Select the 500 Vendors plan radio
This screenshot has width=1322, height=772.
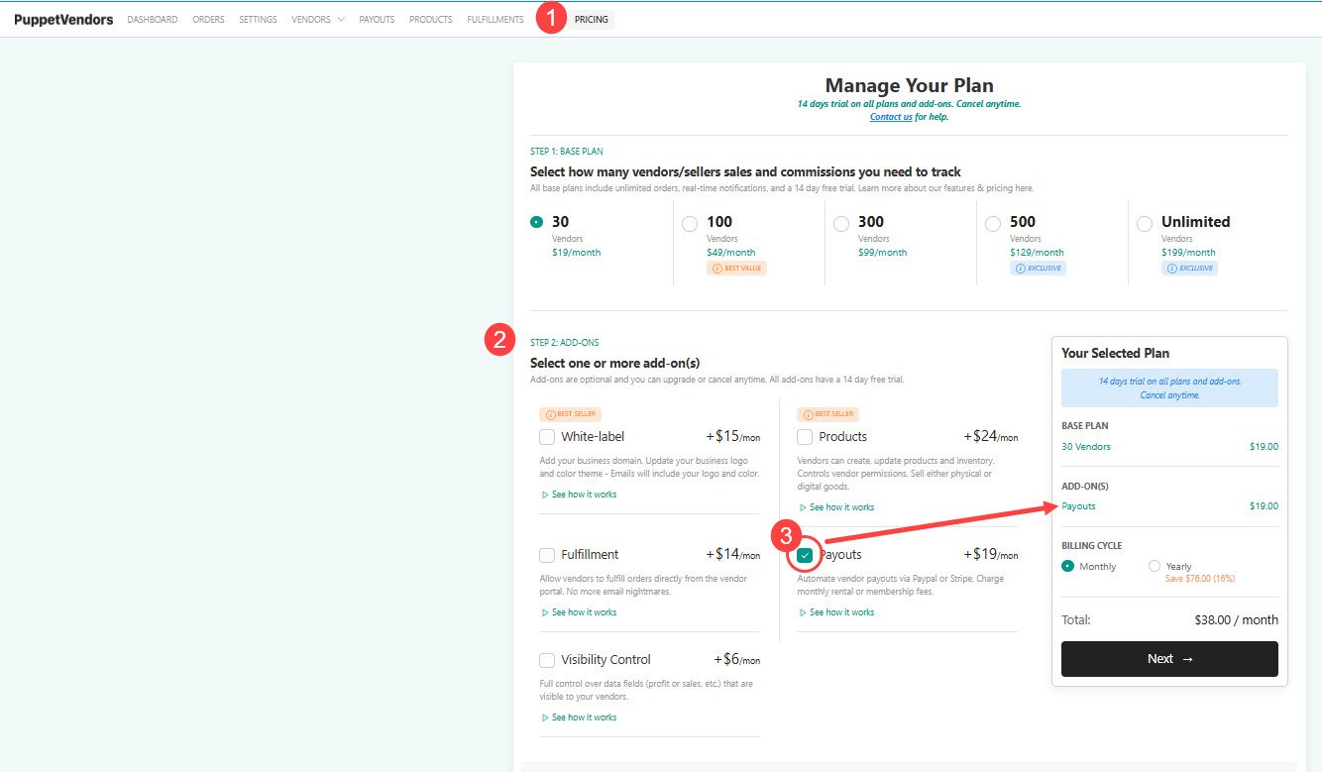993,225
